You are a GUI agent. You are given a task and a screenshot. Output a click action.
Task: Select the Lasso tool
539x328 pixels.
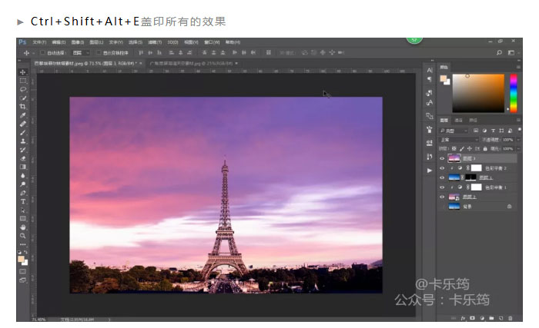pyautogui.click(x=23, y=89)
